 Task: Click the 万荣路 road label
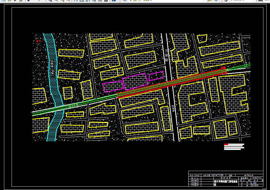167,55
